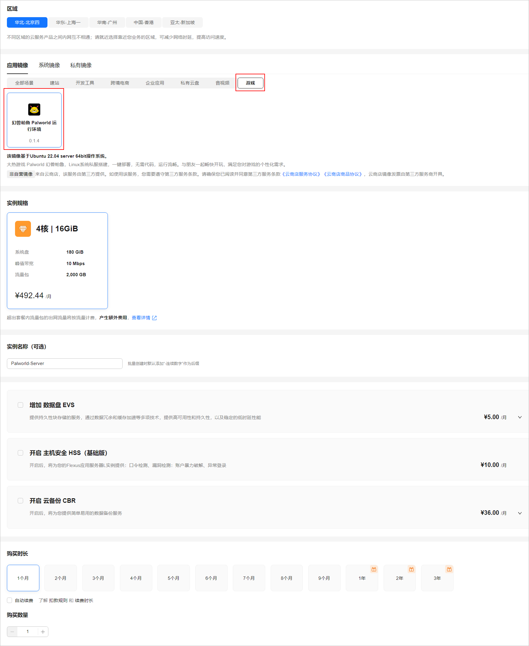The width and height of the screenshot is (529, 646).
Task: Choose the 1年 purchase duration
Action: click(362, 578)
